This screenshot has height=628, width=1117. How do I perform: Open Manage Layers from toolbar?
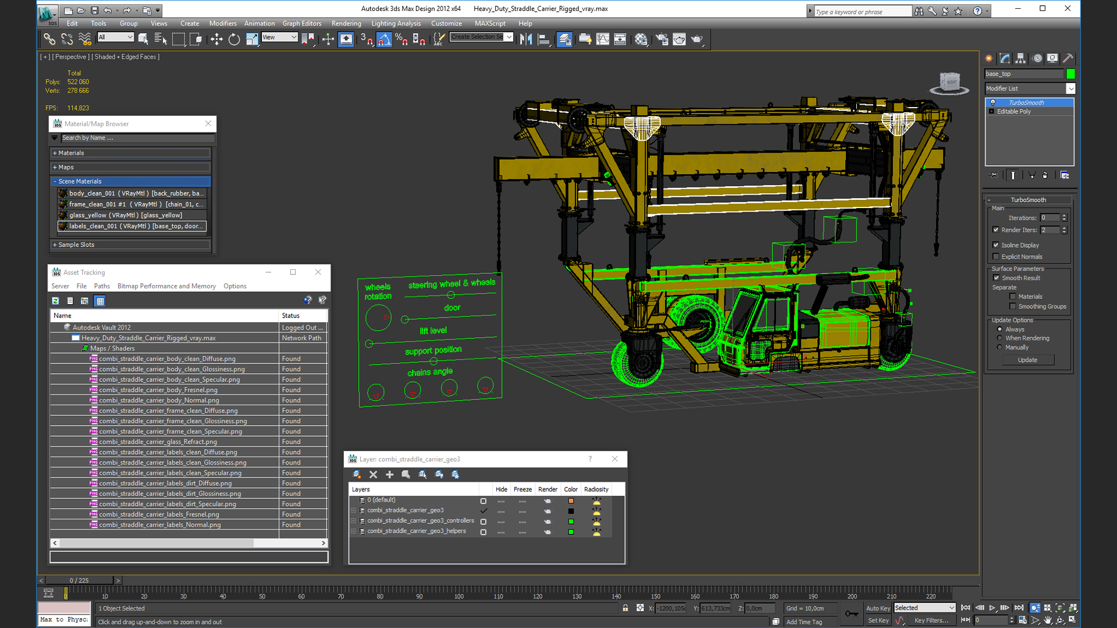click(564, 40)
